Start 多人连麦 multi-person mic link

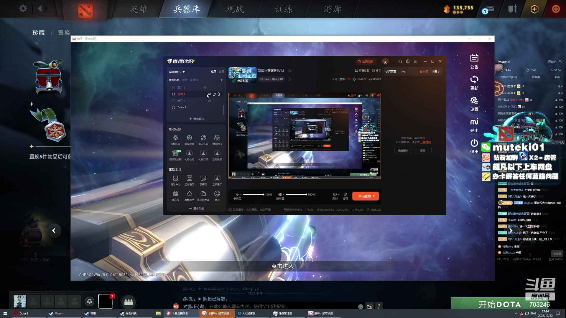(203, 140)
